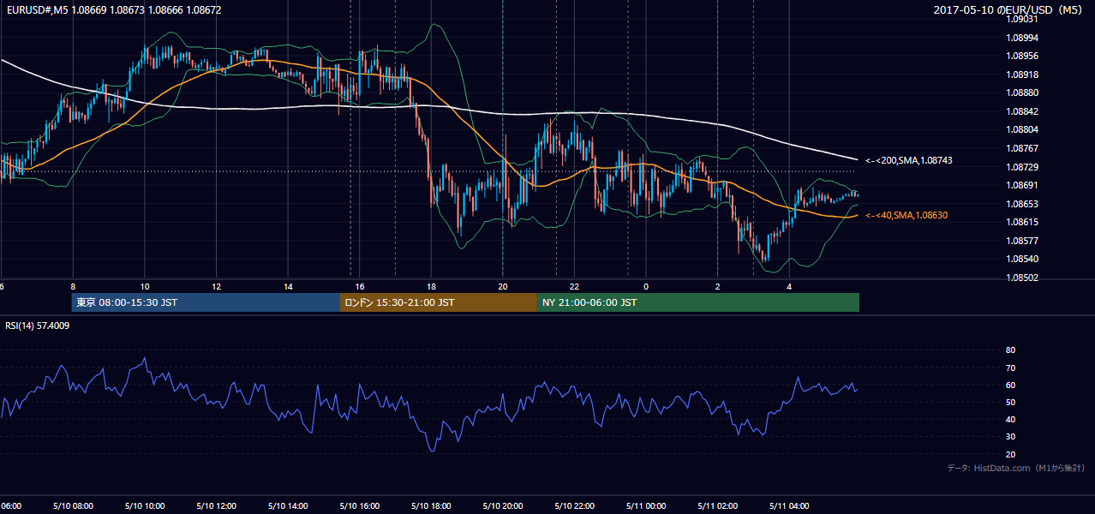Click hour label 22 under the price chart
1095x514 pixels.
575,286
